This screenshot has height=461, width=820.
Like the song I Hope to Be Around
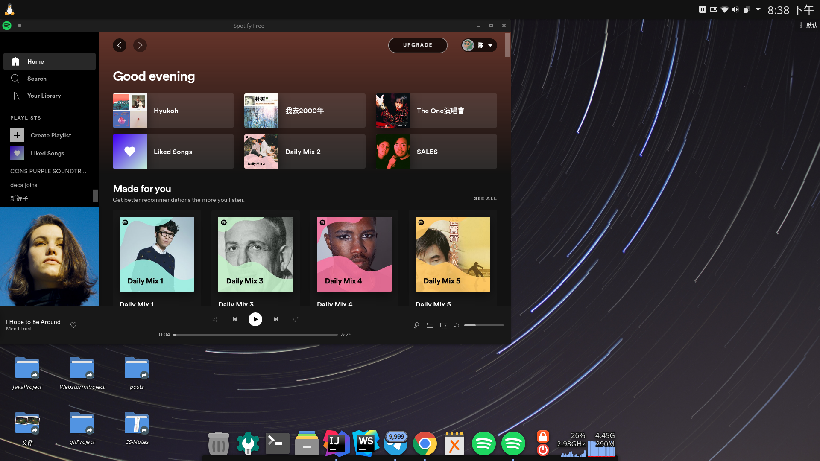pos(73,325)
